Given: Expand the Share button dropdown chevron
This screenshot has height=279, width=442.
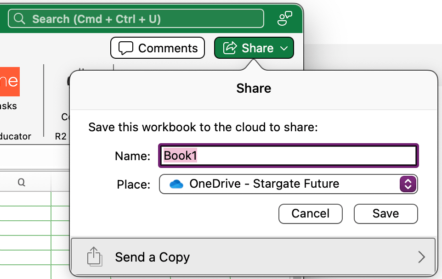Looking at the screenshot, I should [x=284, y=48].
